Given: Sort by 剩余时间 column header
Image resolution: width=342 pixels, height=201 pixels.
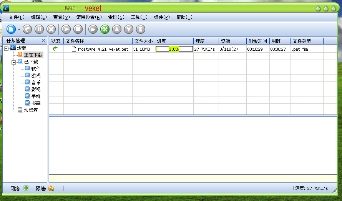Looking at the screenshot, I should (258, 41).
